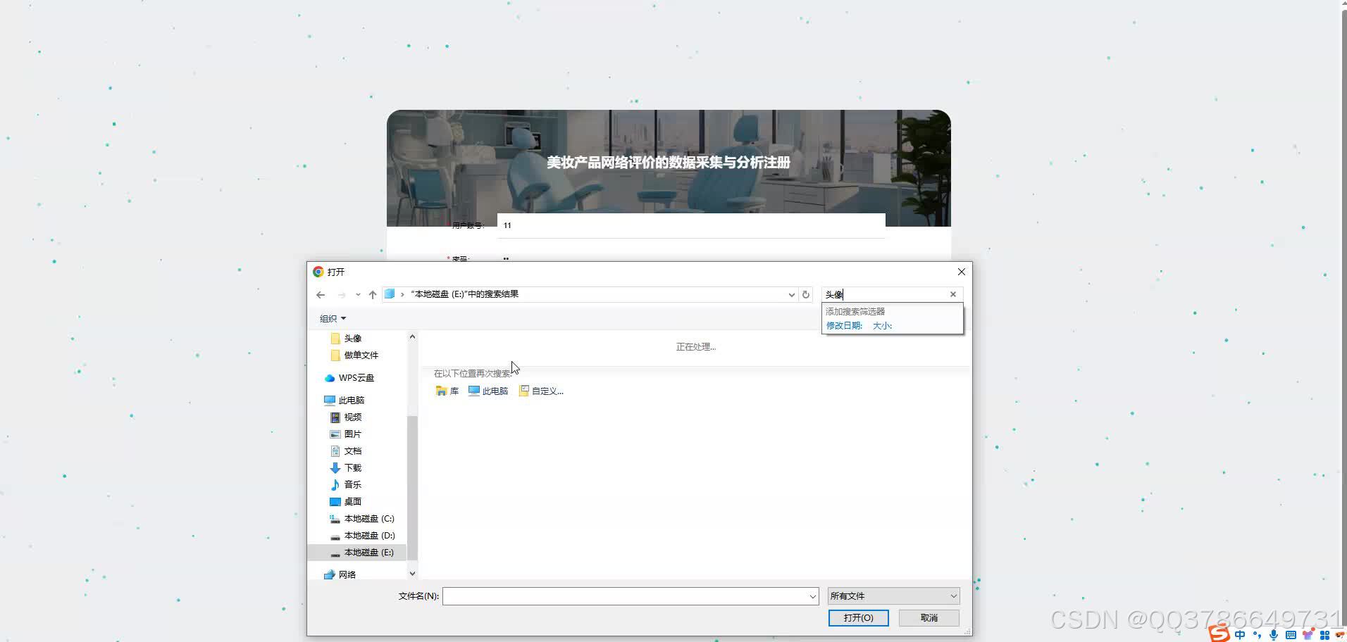Click the 打开(O) button
Image resolution: width=1347 pixels, height=642 pixels.
click(x=858, y=618)
